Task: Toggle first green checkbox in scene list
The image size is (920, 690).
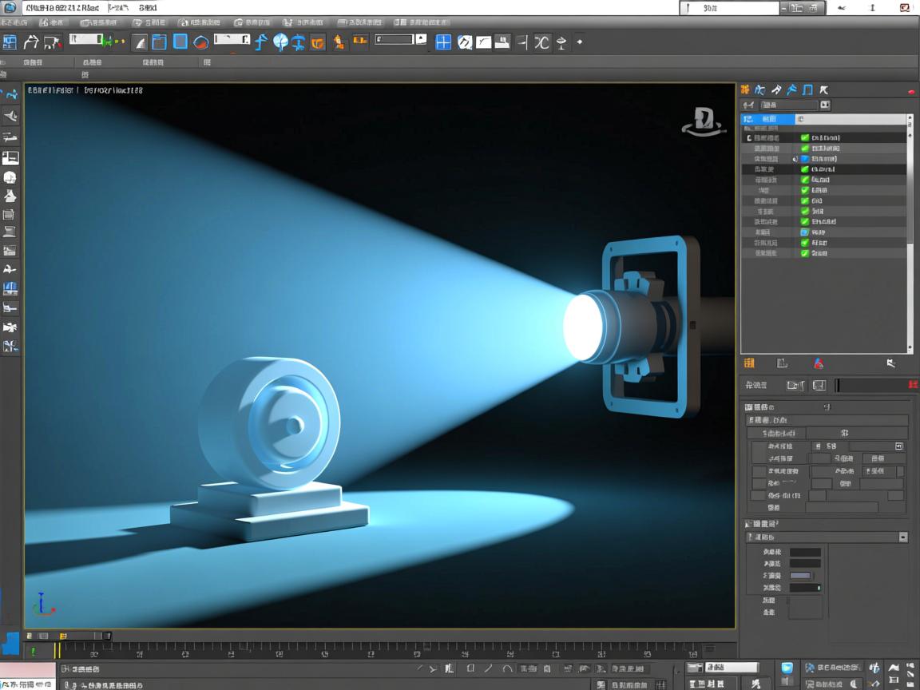Action: [x=805, y=137]
